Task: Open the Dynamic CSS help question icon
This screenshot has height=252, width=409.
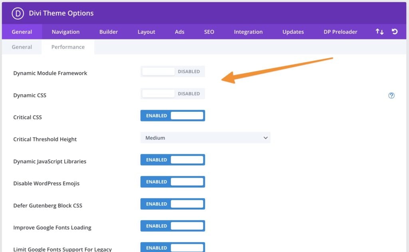Action: tap(391, 96)
